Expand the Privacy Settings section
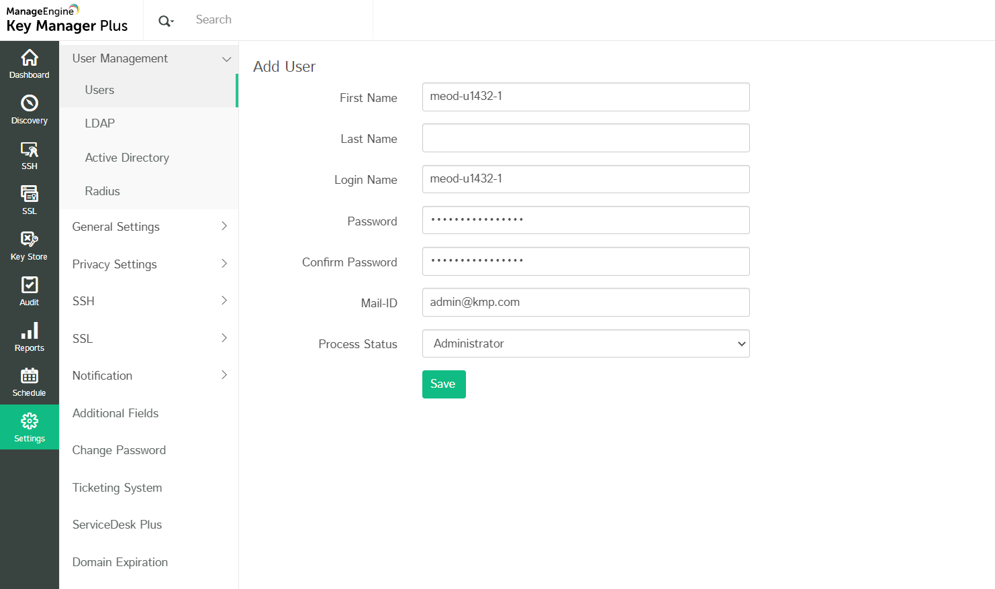The width and height of the screenshot is (995, 589). pyautogui.click(x=224, y=264)
